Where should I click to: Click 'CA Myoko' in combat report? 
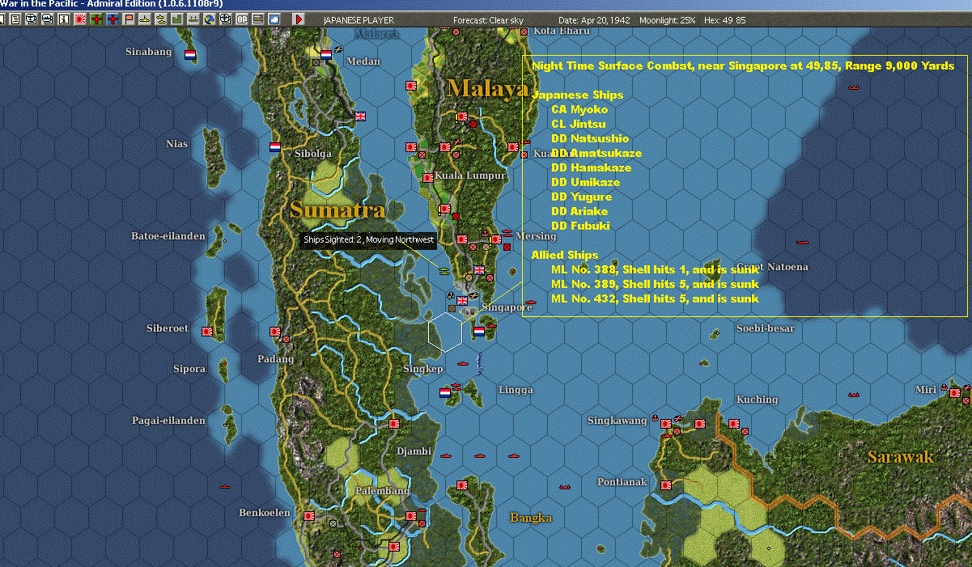click(x=579, y=109)
